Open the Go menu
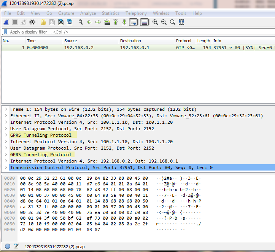 click(x=49, y=13)
